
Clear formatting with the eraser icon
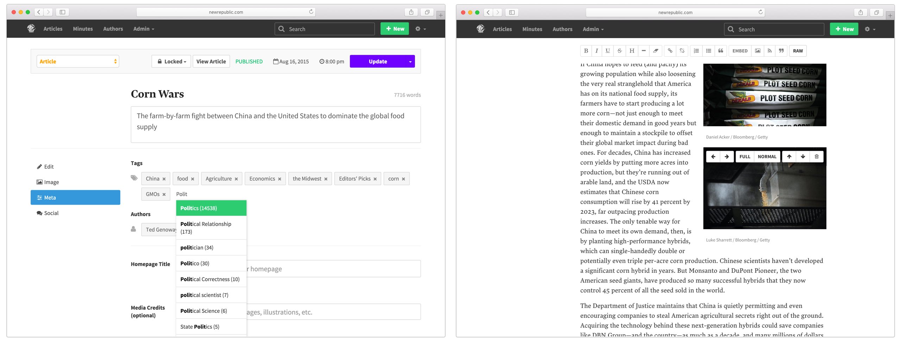click(656, 51)
